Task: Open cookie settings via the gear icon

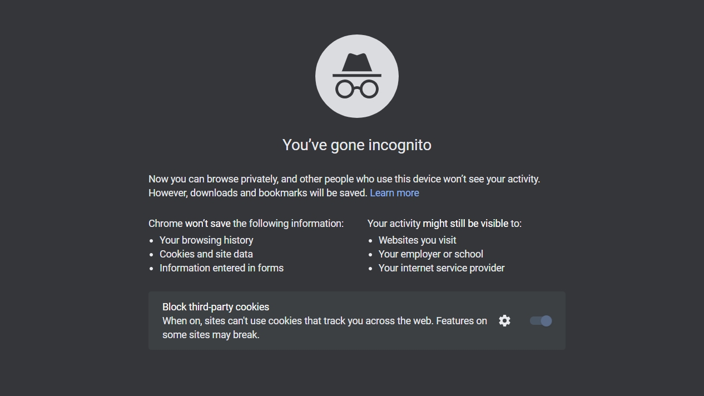Action: 504,321
